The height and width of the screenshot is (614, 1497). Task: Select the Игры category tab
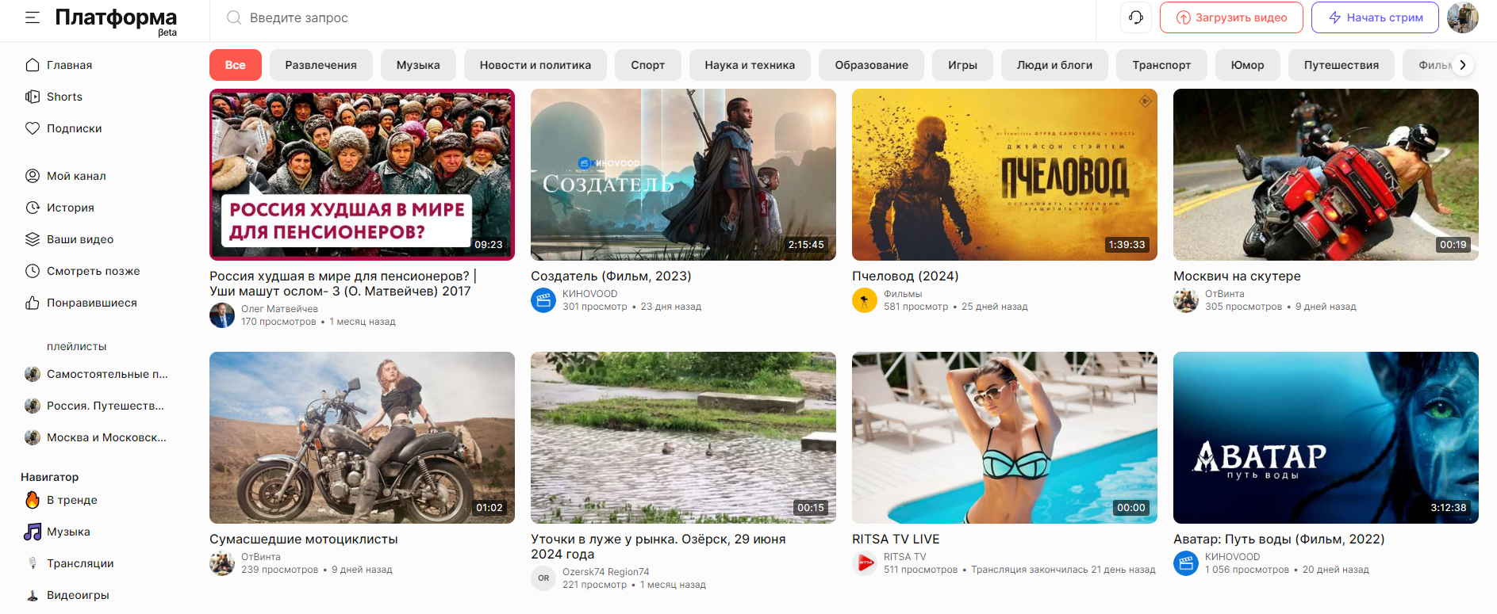[963, 65]
